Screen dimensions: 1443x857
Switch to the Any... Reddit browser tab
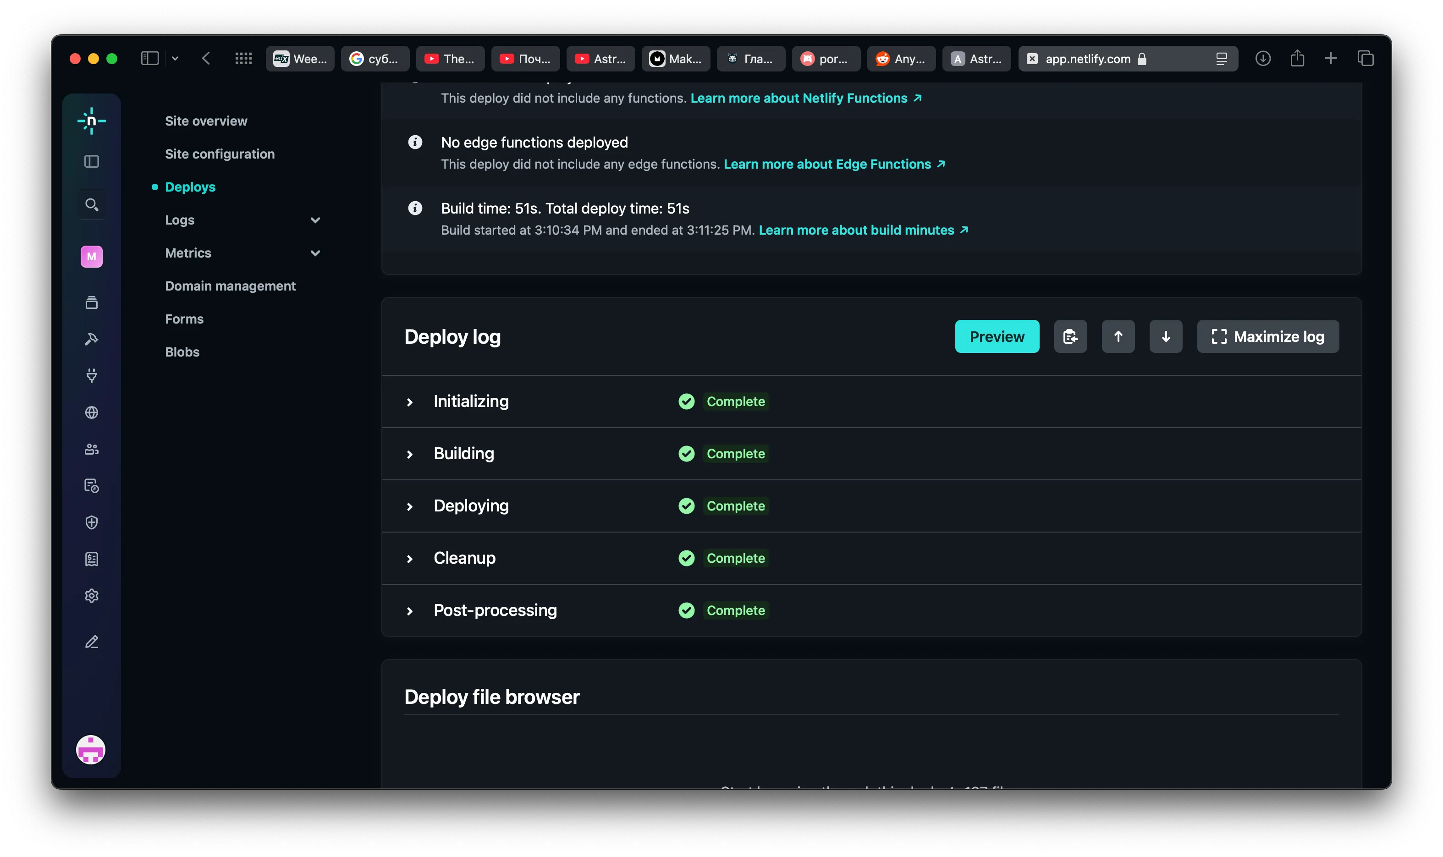tap(901, 58)
